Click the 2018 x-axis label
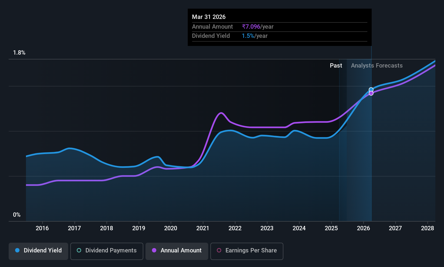Image resolution: width=444 pixels, height=267 pixels. click(x=107, y=228)
